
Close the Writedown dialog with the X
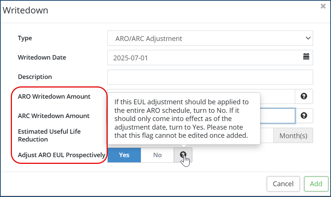coord(323,6)
